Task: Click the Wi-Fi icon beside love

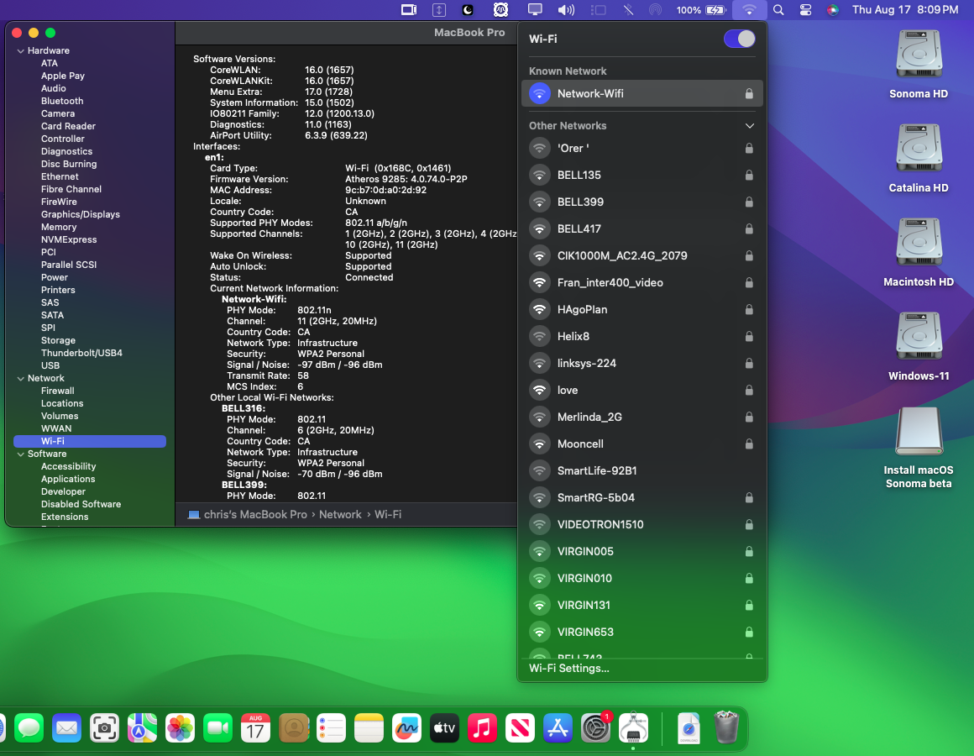Action: coord(540,390)
